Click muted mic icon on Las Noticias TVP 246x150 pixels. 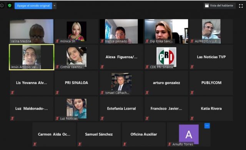tap(192, 67)
